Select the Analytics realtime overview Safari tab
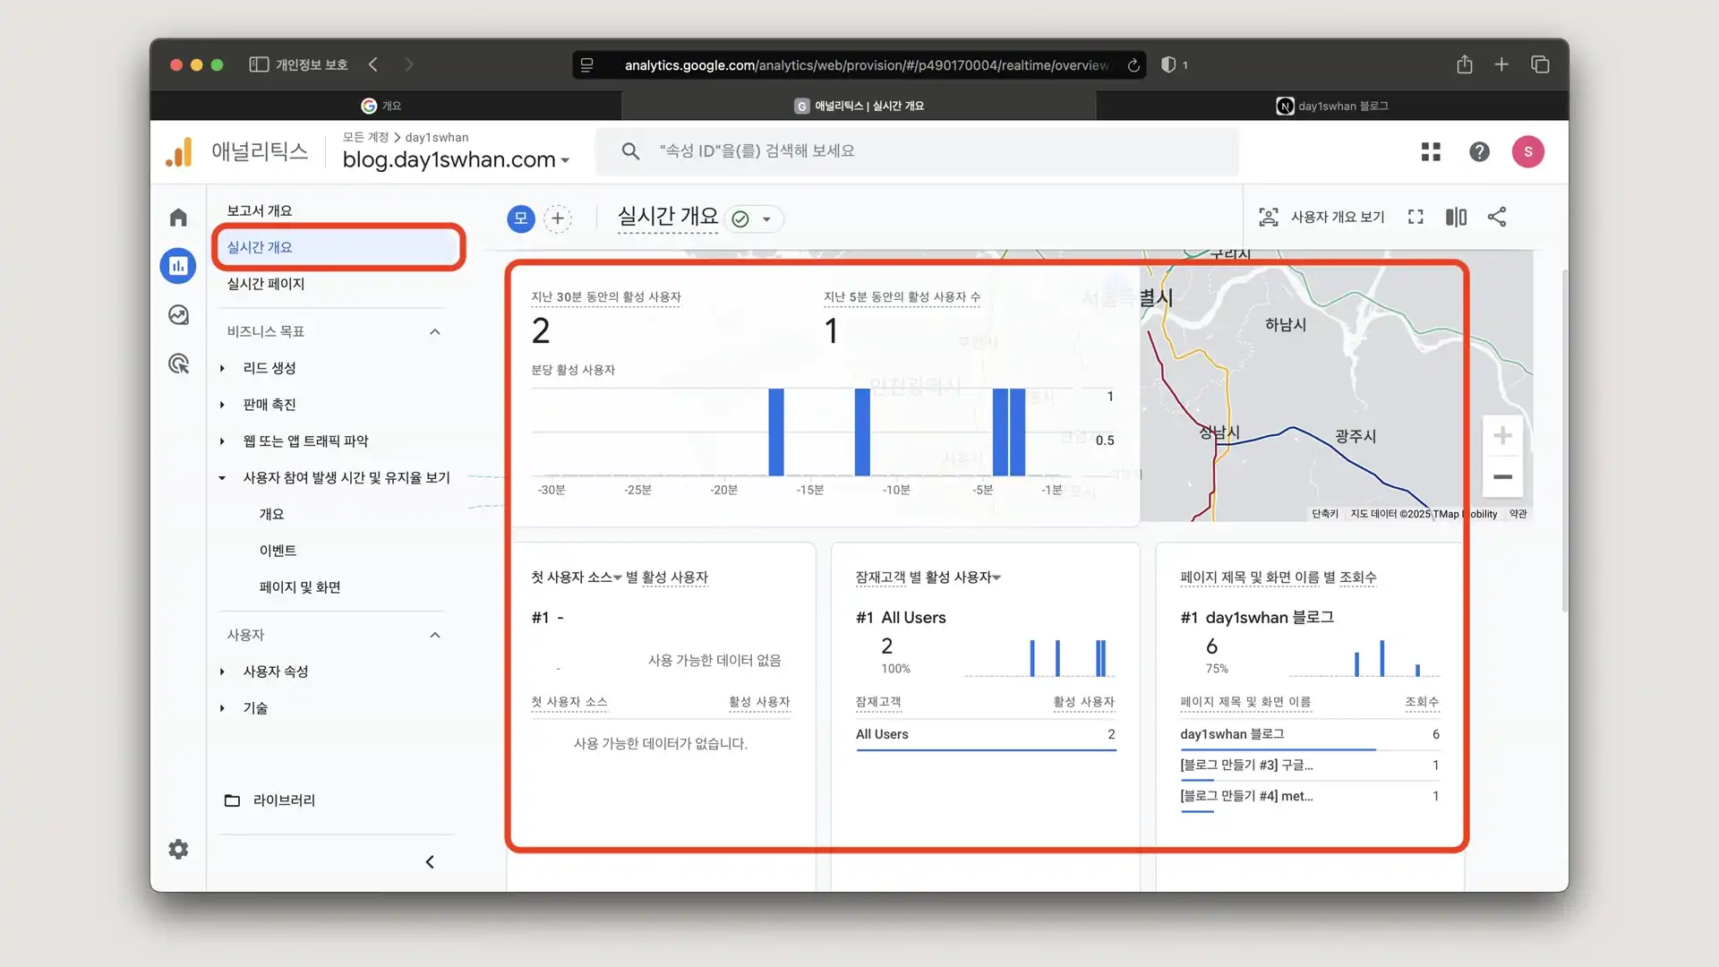The image size is (1719, 967). (859, 106)
